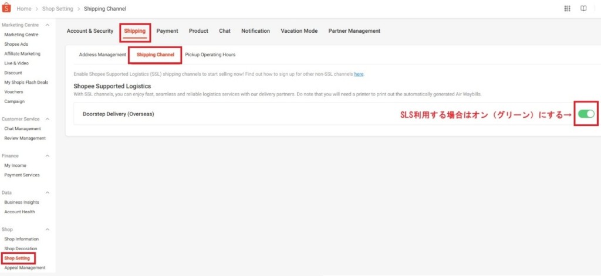Collapse the Shop sidebar section
The width and height of the screenshot is (601, 276).
47,229
